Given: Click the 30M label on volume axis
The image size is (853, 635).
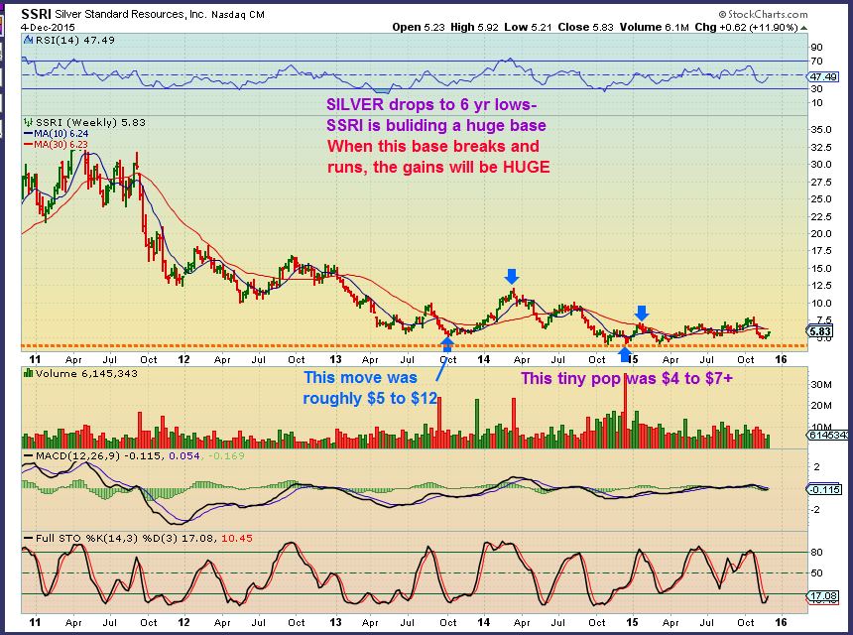Looking at the screenshot, I should (x=821, y=385).
